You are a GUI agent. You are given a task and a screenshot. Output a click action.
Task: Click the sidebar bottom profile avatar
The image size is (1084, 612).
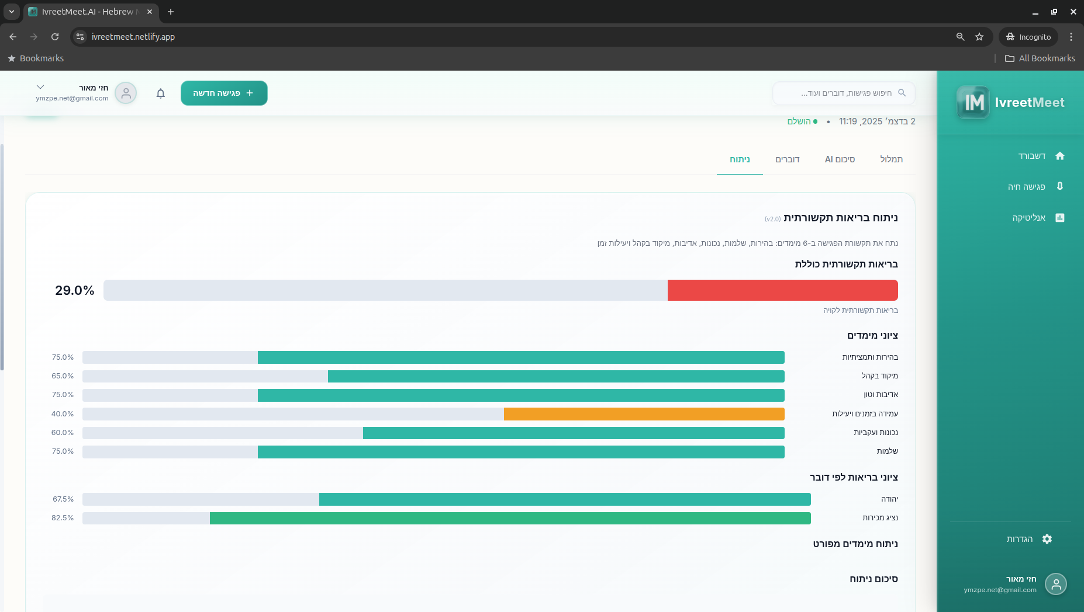(x=1055, y=584)
